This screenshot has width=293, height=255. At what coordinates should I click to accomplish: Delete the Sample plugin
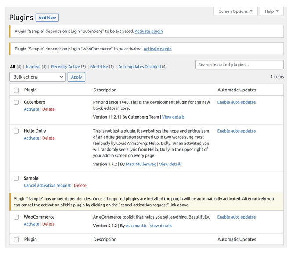pos(80,185)
